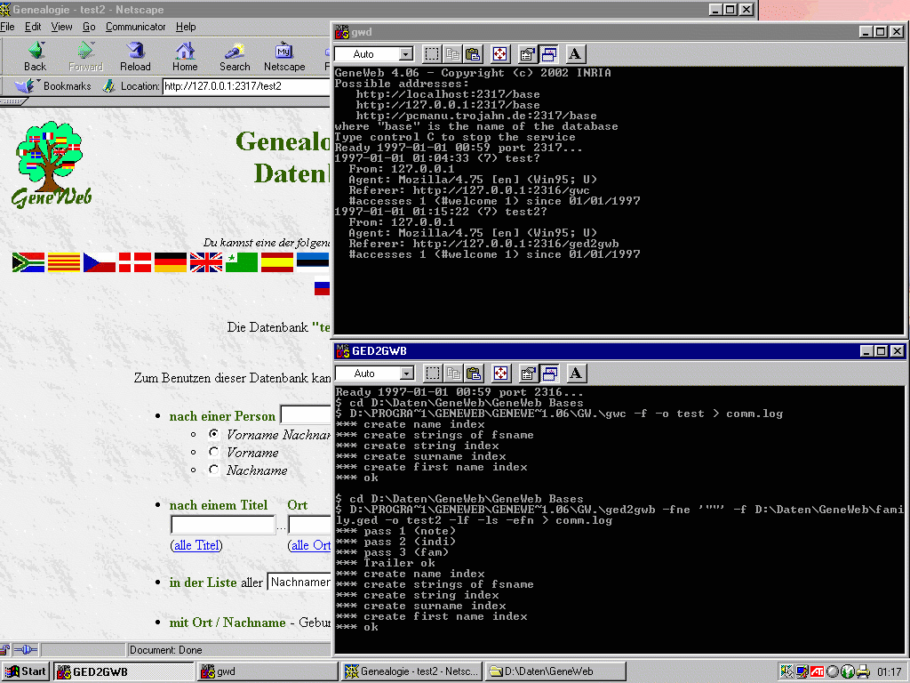Open the File menu in Netscape
This screenshot has width=910, height=683.
coord(7,27)
